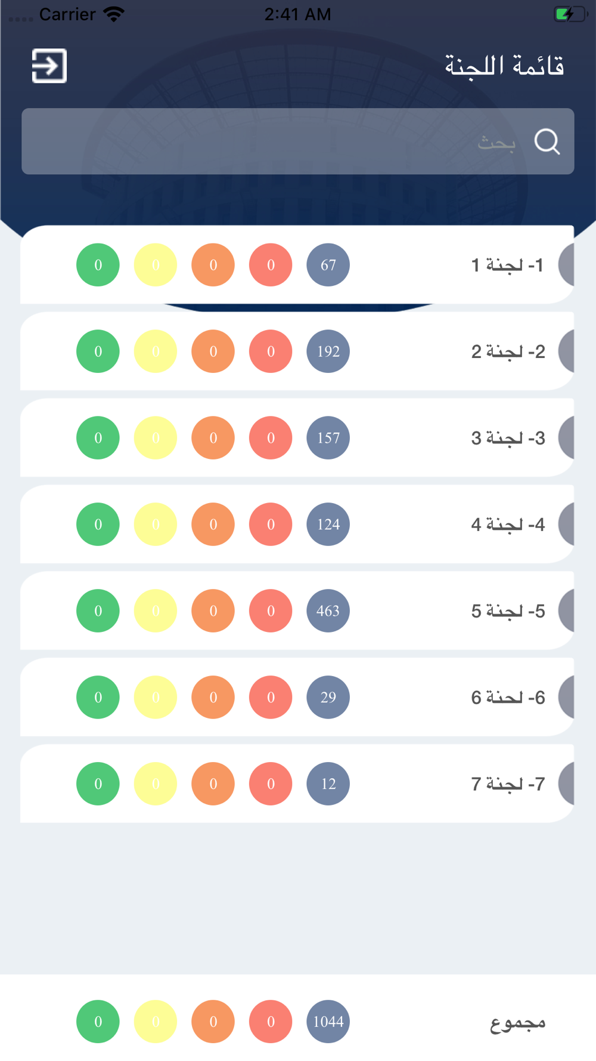The height and width of the screenshot is (1061, 596).
Task: Click red circle in لجنة 6 row
Action: point(271,697)
